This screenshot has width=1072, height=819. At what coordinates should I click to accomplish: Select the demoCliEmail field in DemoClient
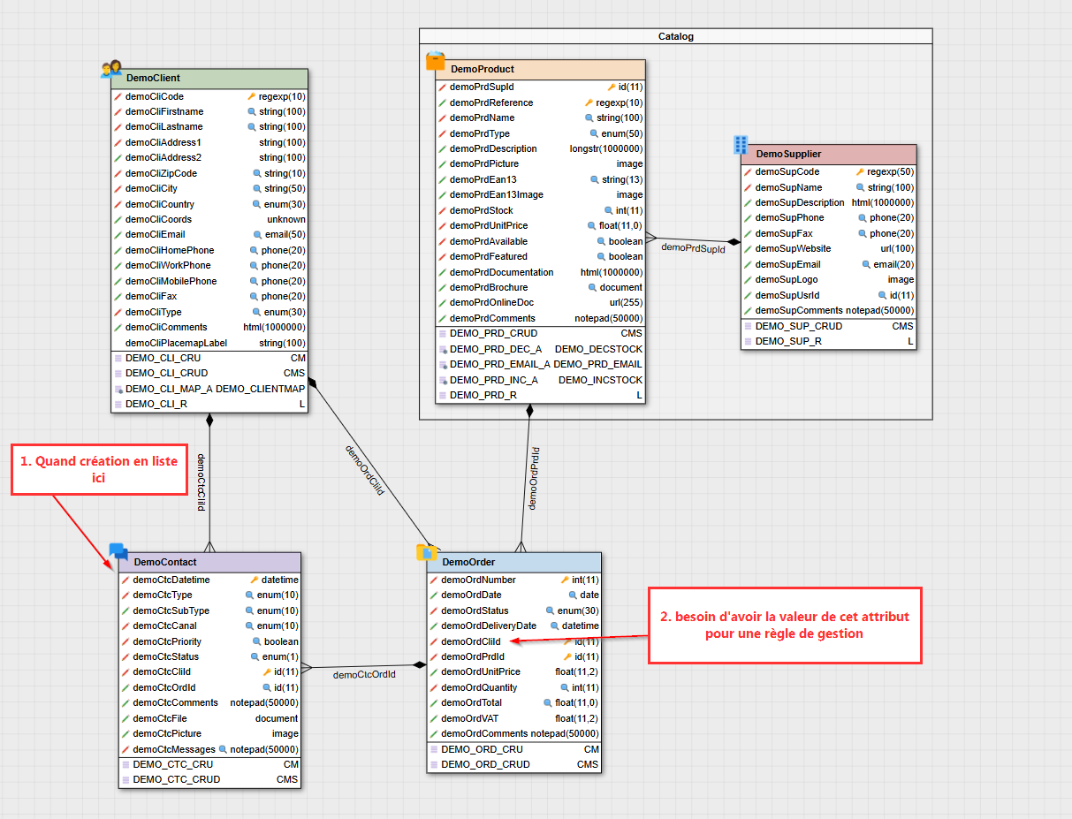coord(156,235)
